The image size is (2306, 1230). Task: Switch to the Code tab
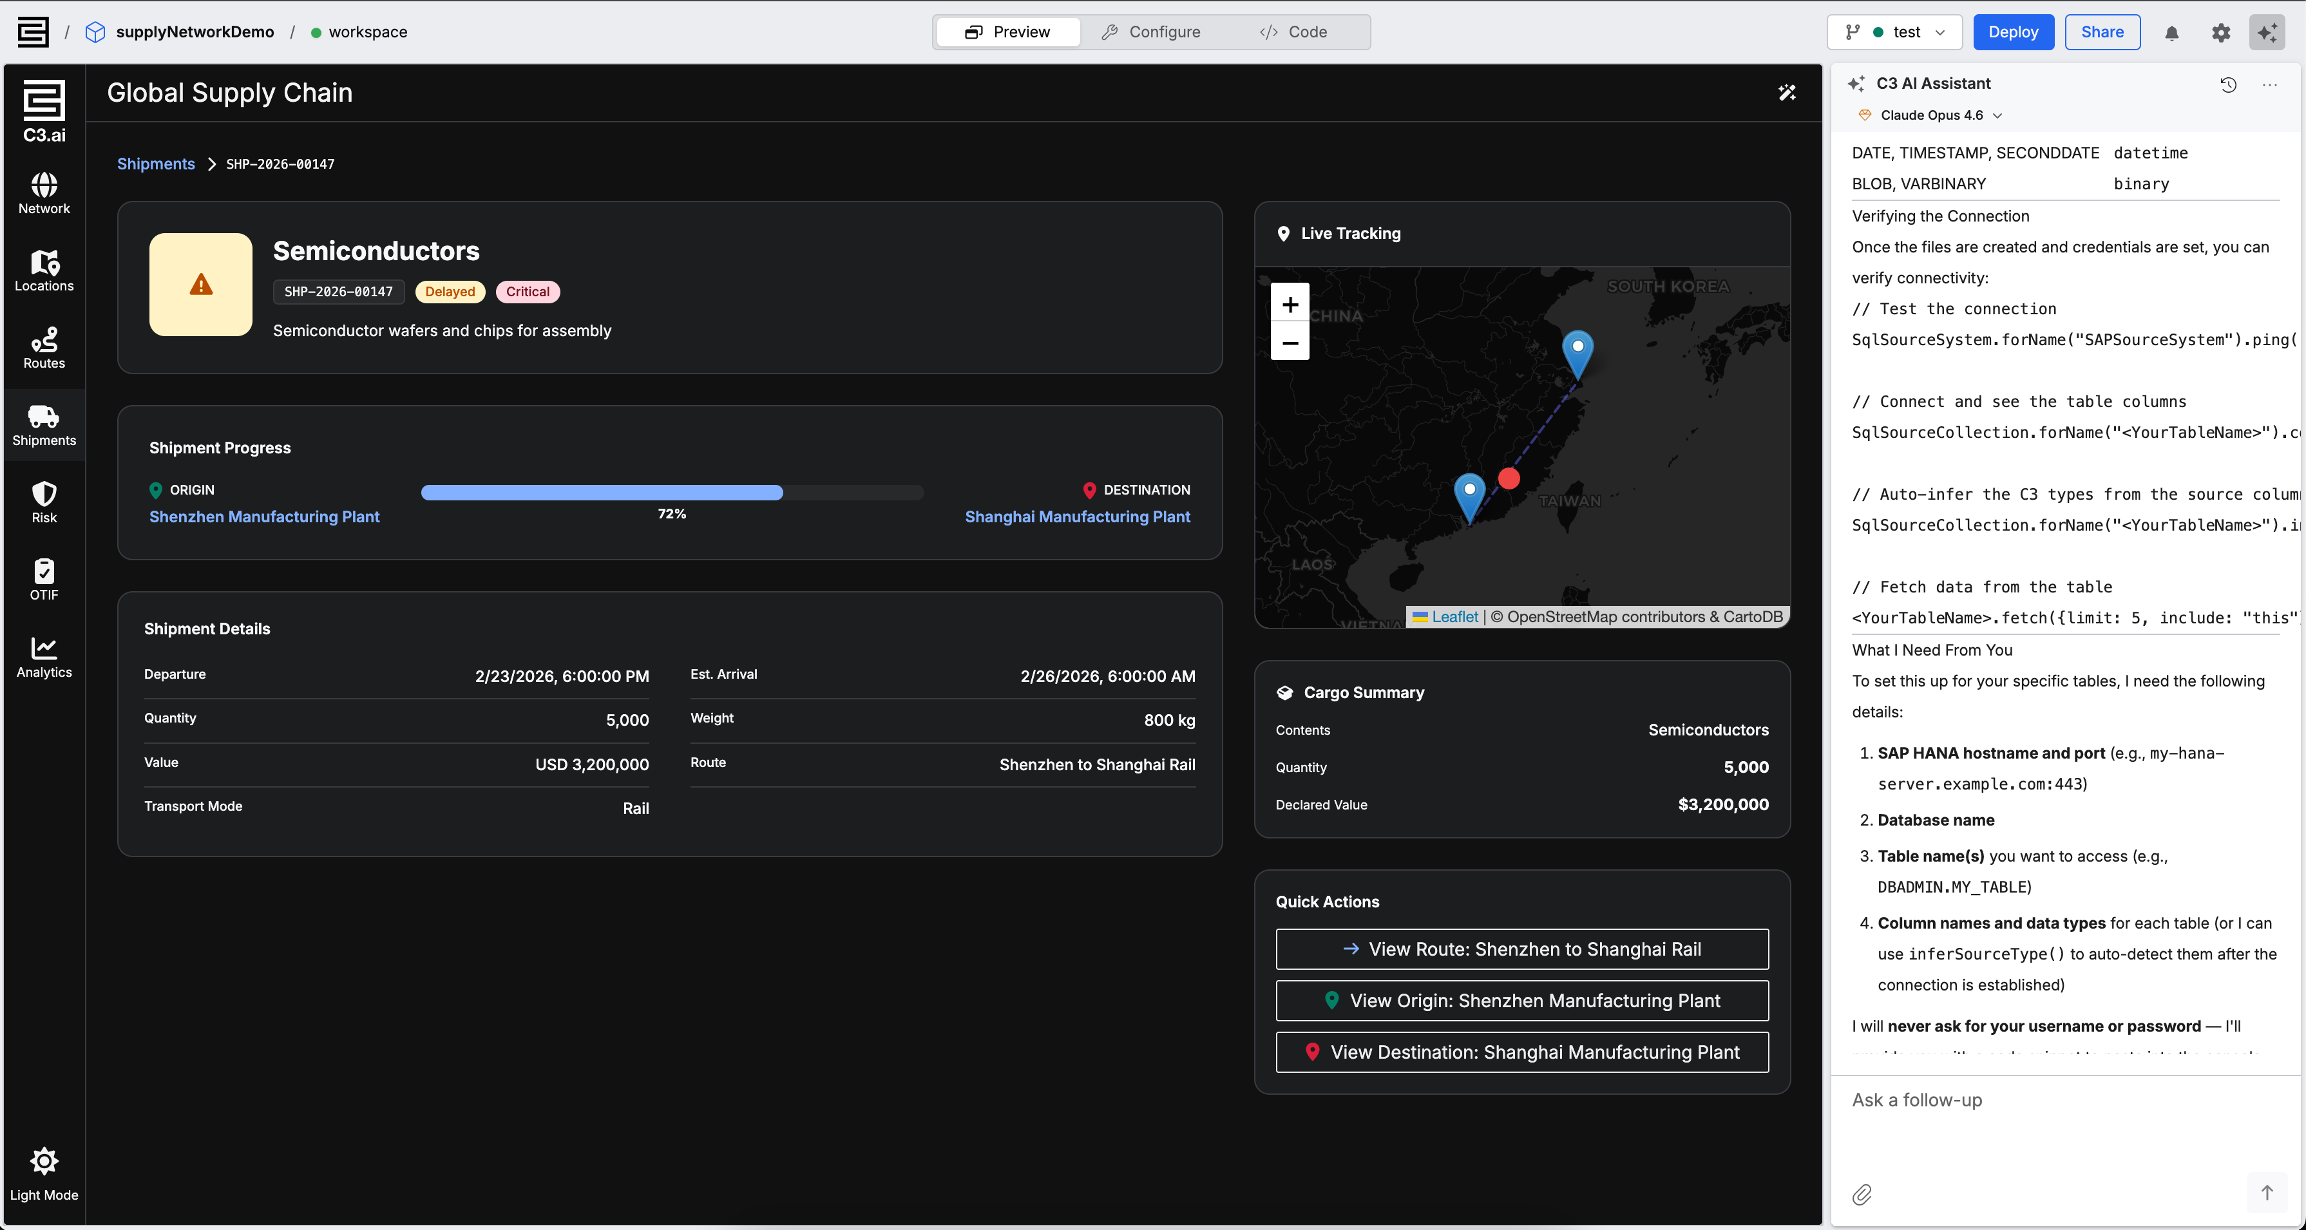(x=1293, y=32)
